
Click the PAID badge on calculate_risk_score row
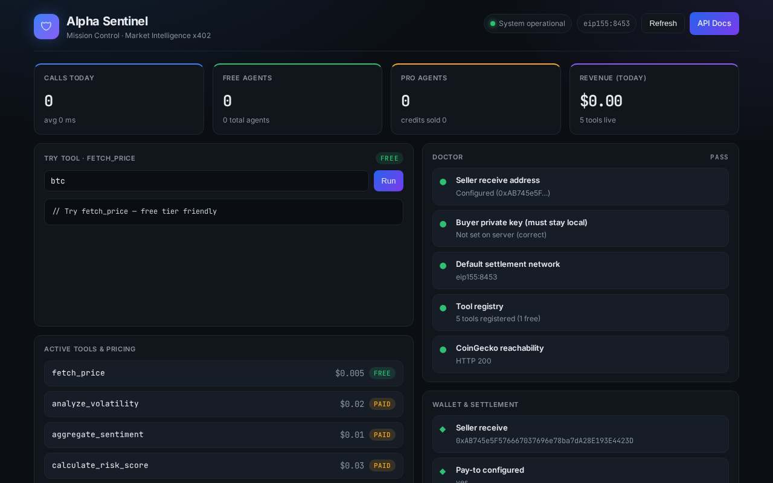(382, 465)
